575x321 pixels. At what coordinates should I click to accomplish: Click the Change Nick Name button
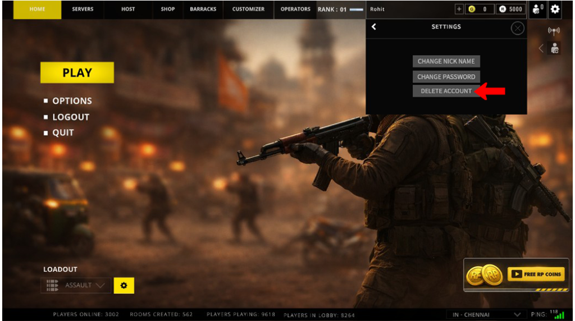pos(446,61)
